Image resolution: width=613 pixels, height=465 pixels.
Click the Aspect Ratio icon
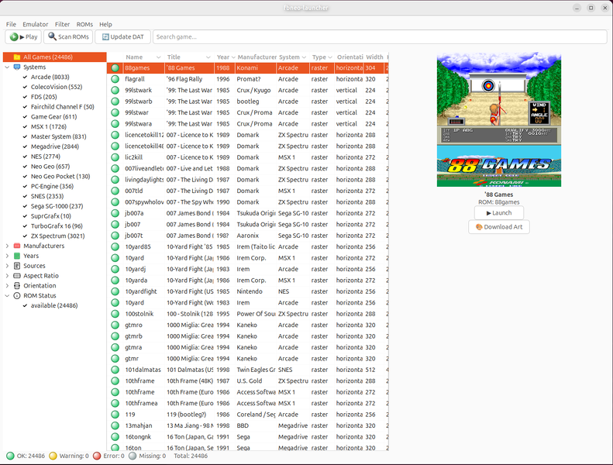click(17, 276)
